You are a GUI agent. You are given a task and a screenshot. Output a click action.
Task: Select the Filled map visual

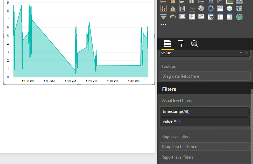[x=239, y=8]
